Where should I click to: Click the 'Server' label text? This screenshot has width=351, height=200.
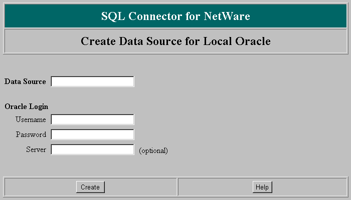coord(36,149)
